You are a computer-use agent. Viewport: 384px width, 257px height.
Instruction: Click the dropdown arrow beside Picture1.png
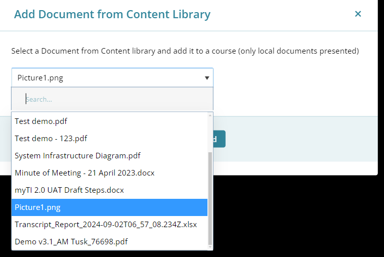[x=206, y=78]
